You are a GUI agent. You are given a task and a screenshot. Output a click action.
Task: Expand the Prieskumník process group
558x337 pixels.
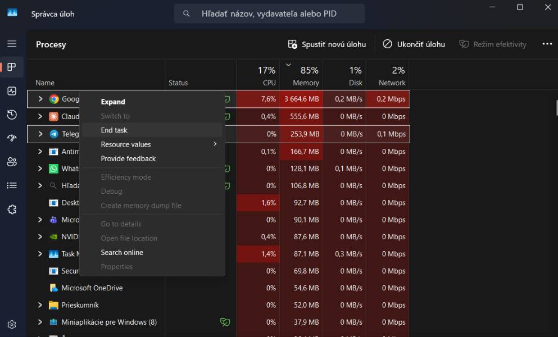coord(40,305)
